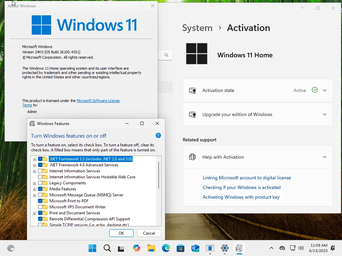Open File Explorer from the taskbar

(151, 248)
